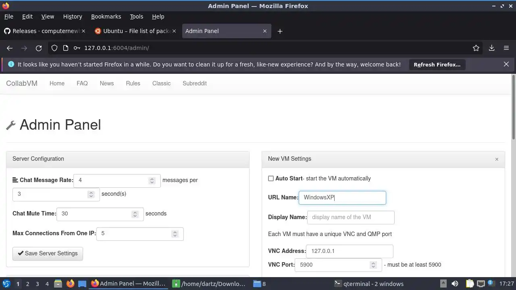Close the Releases GitHub tab
The width and height of the screenshot is (516, 290).
point(83,31)
